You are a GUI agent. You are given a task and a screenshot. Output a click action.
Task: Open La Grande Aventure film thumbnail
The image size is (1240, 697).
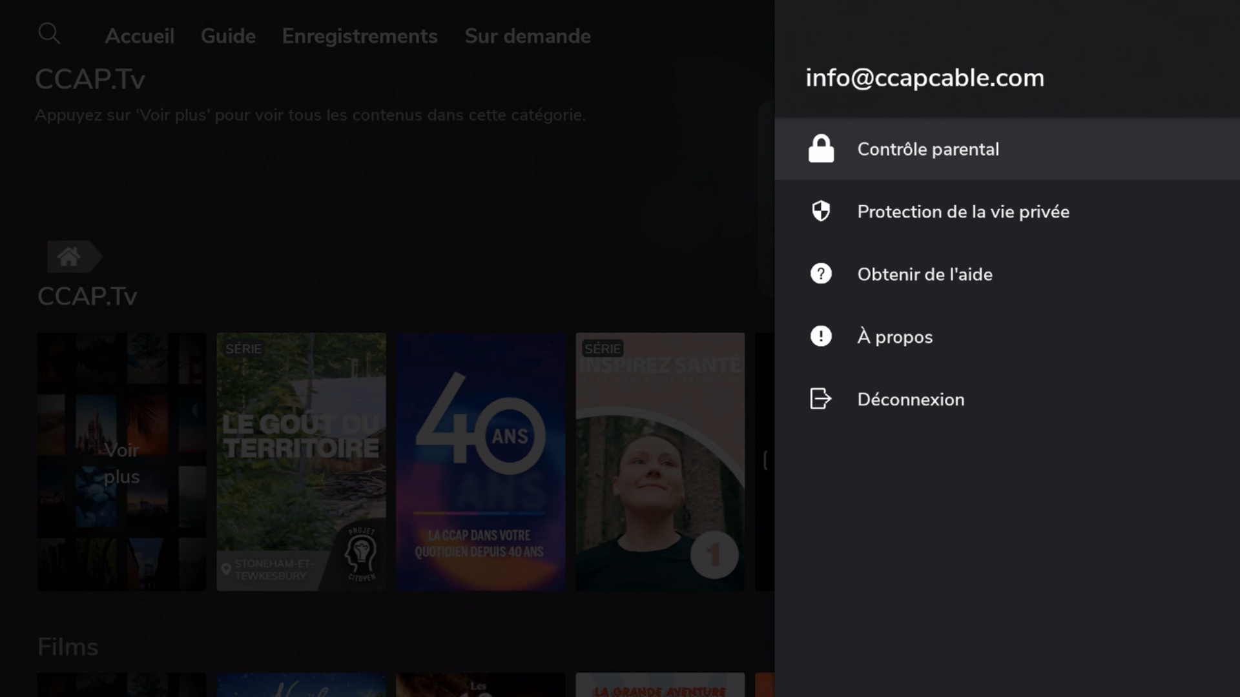660,685
